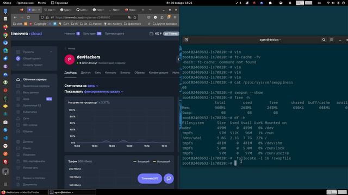Switch to the Конфигурация tab

click(x=158, y=73)
